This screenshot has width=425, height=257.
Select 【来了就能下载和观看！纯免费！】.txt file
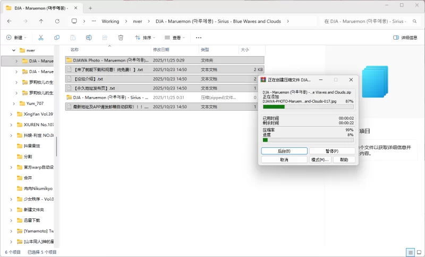coord(165,69)
